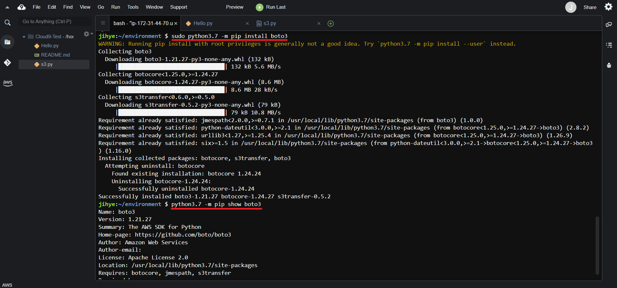The width and height of the screenshot is (617, 288).
Task: Open the Support menu
Action: point(179,7)
